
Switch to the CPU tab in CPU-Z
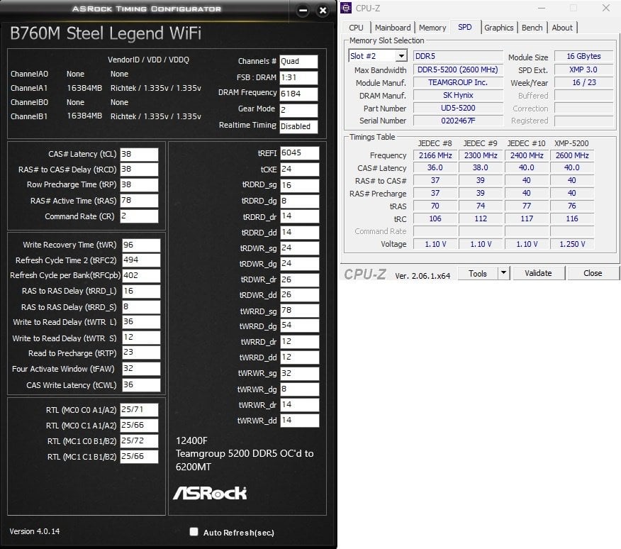click(356, 28)
